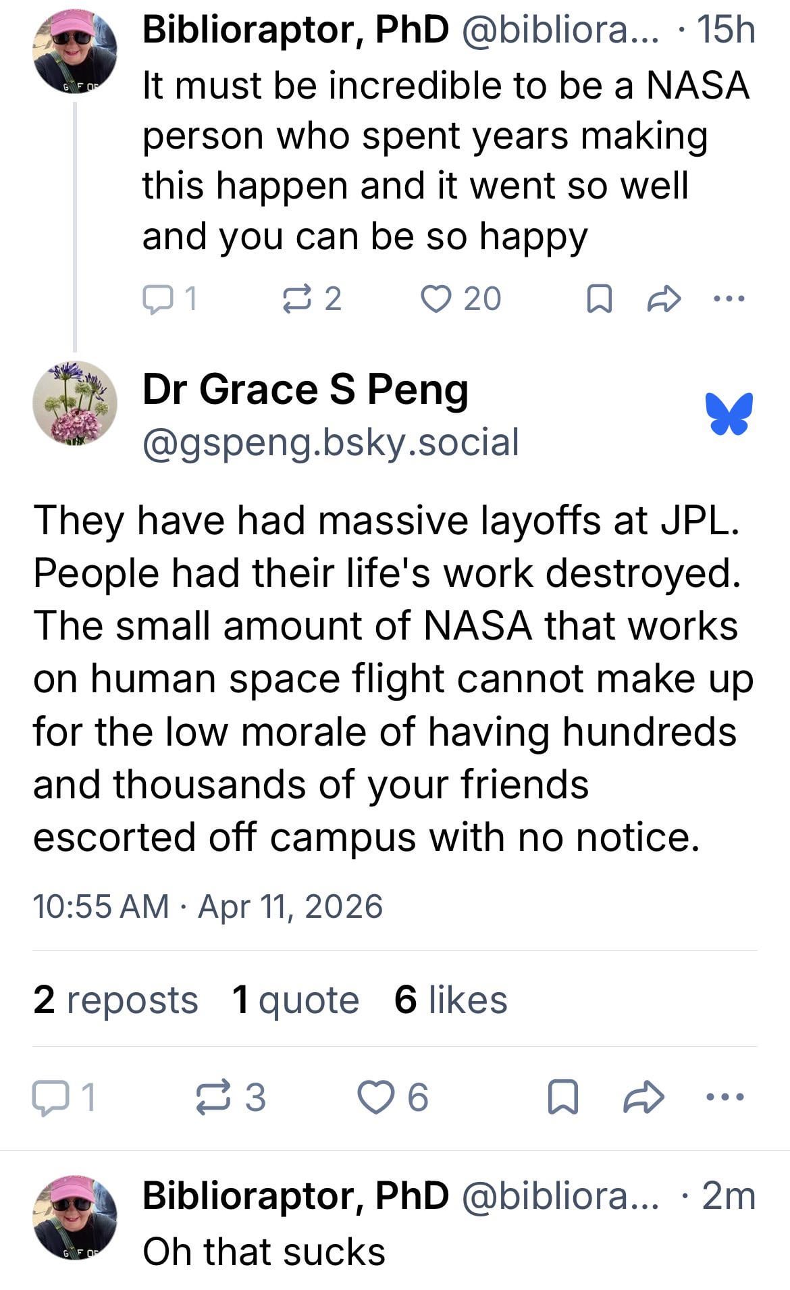View the 1 quote post
Screen dimensions: 790x1290
tap(295, 1000)
